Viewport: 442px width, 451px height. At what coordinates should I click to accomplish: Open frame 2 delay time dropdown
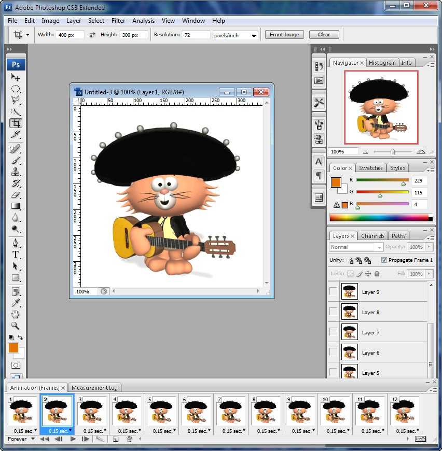tap(70, 430)
